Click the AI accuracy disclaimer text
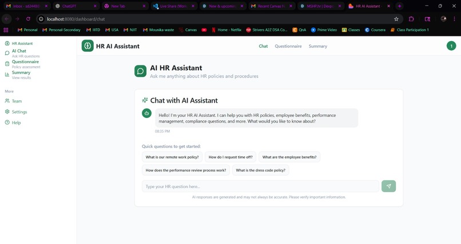Viewport: 461px width, 244px height. coord(269,197)
